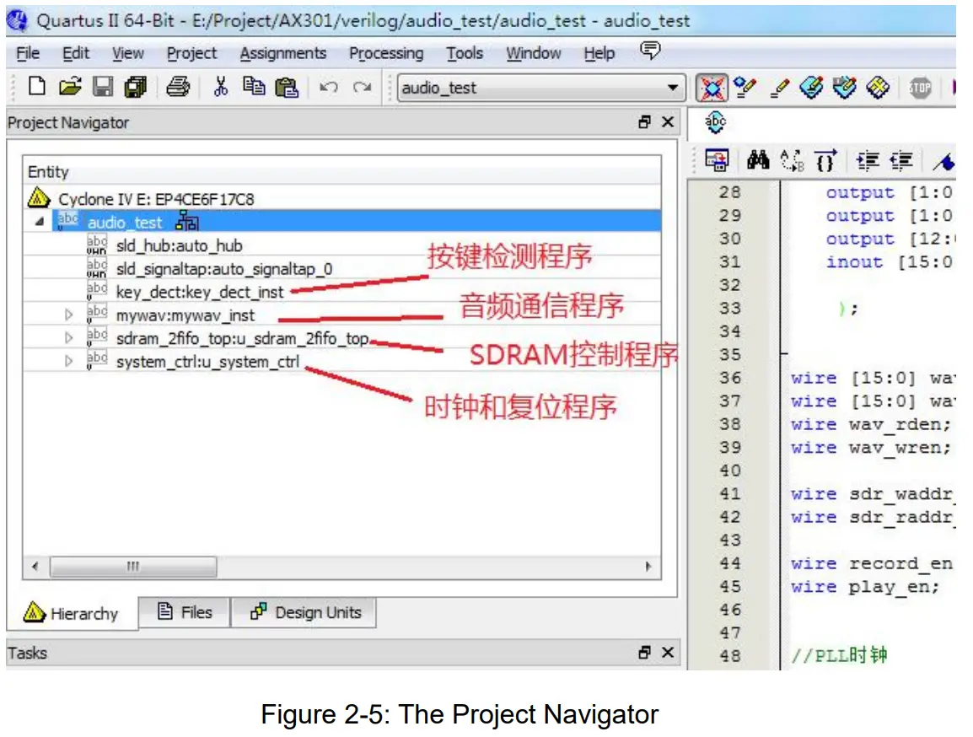Switch to the Files tab

[x=185, y=612]
